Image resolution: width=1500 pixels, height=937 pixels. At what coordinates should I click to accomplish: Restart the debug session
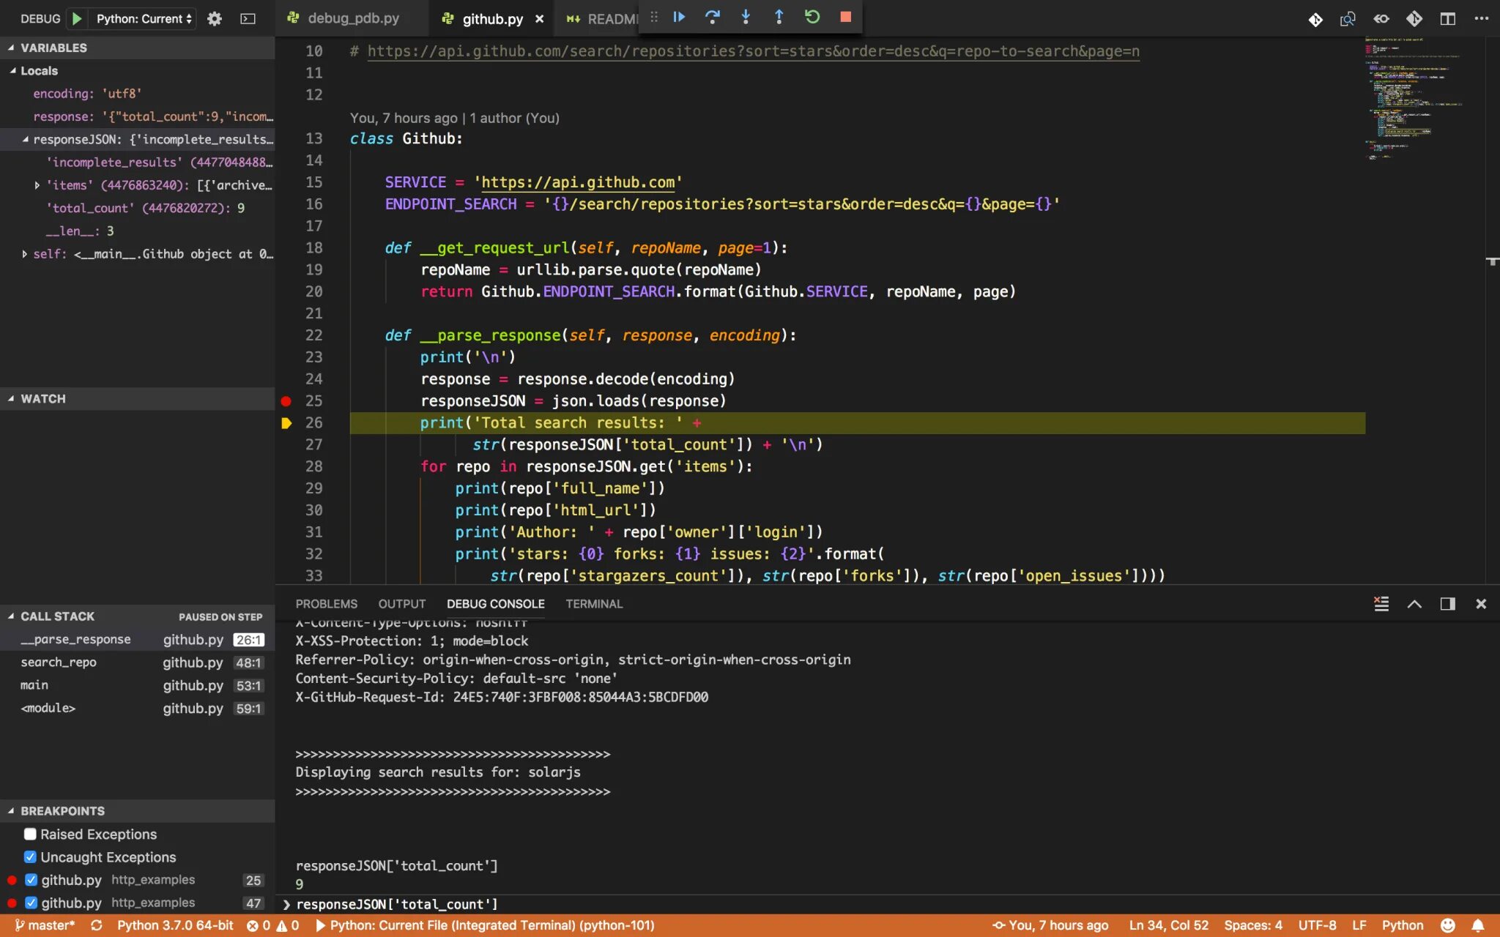point(812,17)
